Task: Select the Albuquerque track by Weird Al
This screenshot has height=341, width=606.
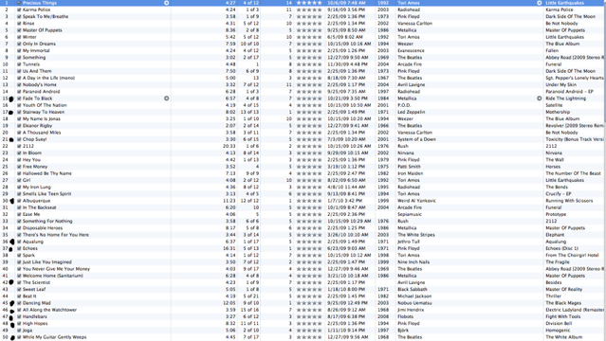Action: [303, 201]
